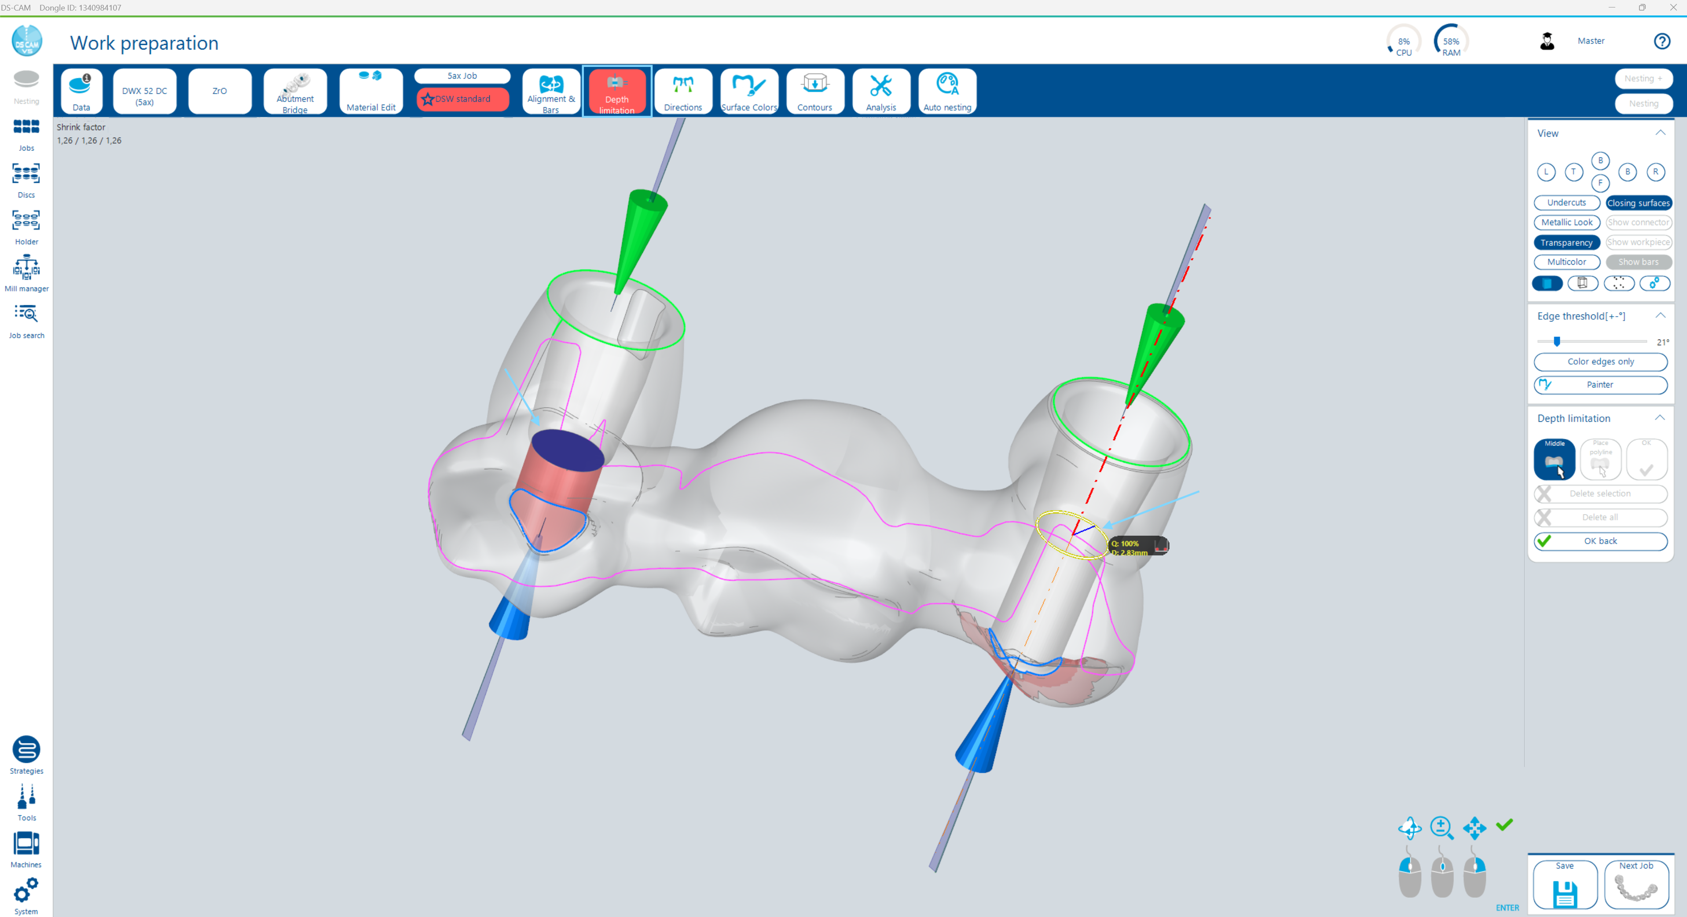This screenshot has width=1687, height=917.
Task: Open Mill manager in sidebar
Action: (x=26, y=273)
